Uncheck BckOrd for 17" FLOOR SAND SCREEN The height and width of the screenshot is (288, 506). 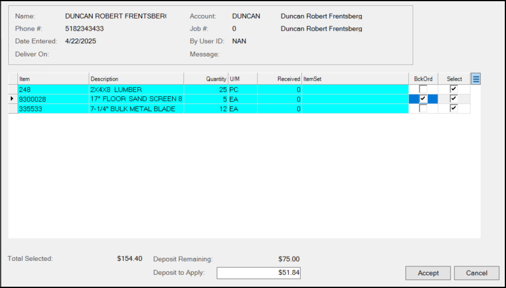[423, 99]
